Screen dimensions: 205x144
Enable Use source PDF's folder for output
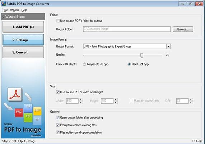pos(58,21)
